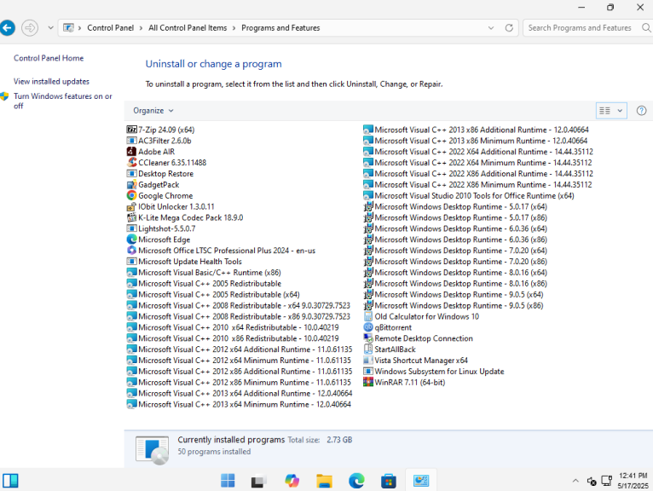653x491 pixels.
Task: Show hidden tray icons chevron
Action: pos(575,481)
